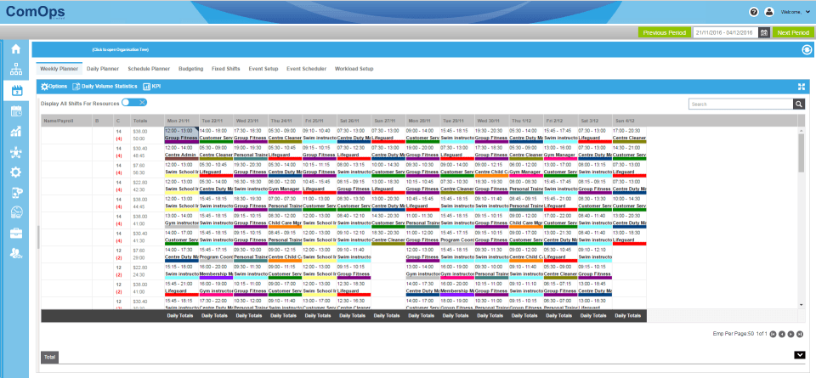Screen dimensions: 816x378
Task: Click Daily Totals under Sun 4/12
Action: [629, 315]
